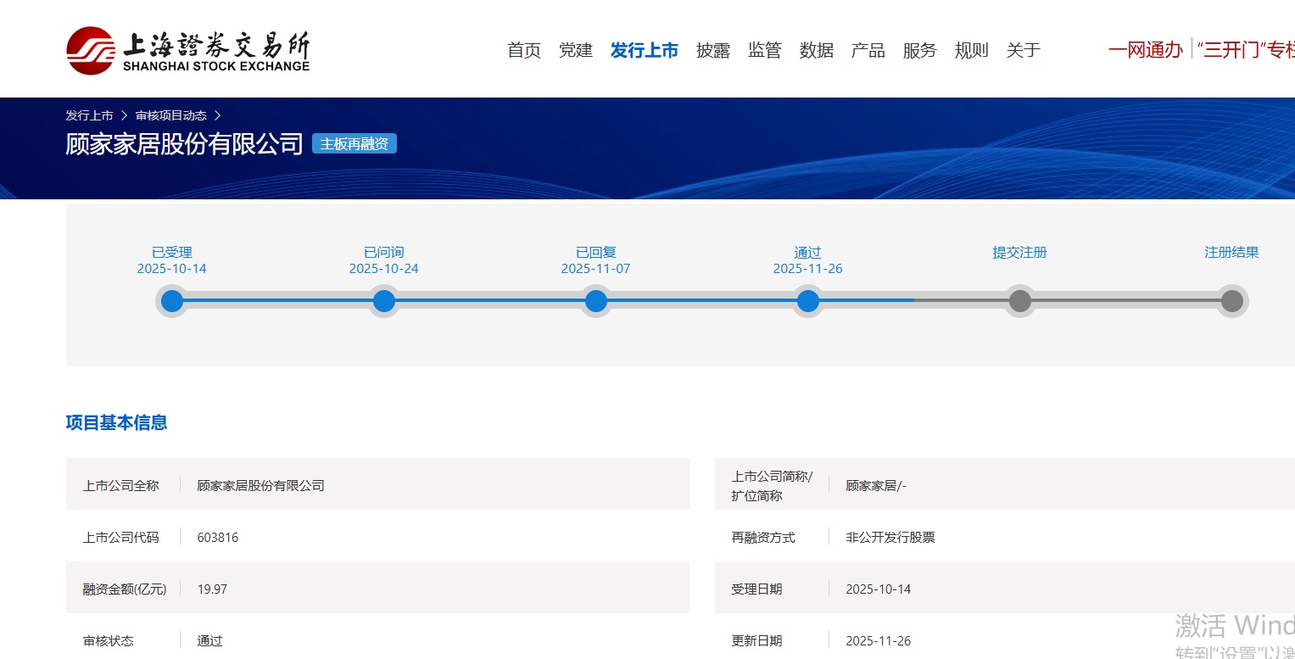Click the 2025-10-24 date under 已问询

[384, 269]
